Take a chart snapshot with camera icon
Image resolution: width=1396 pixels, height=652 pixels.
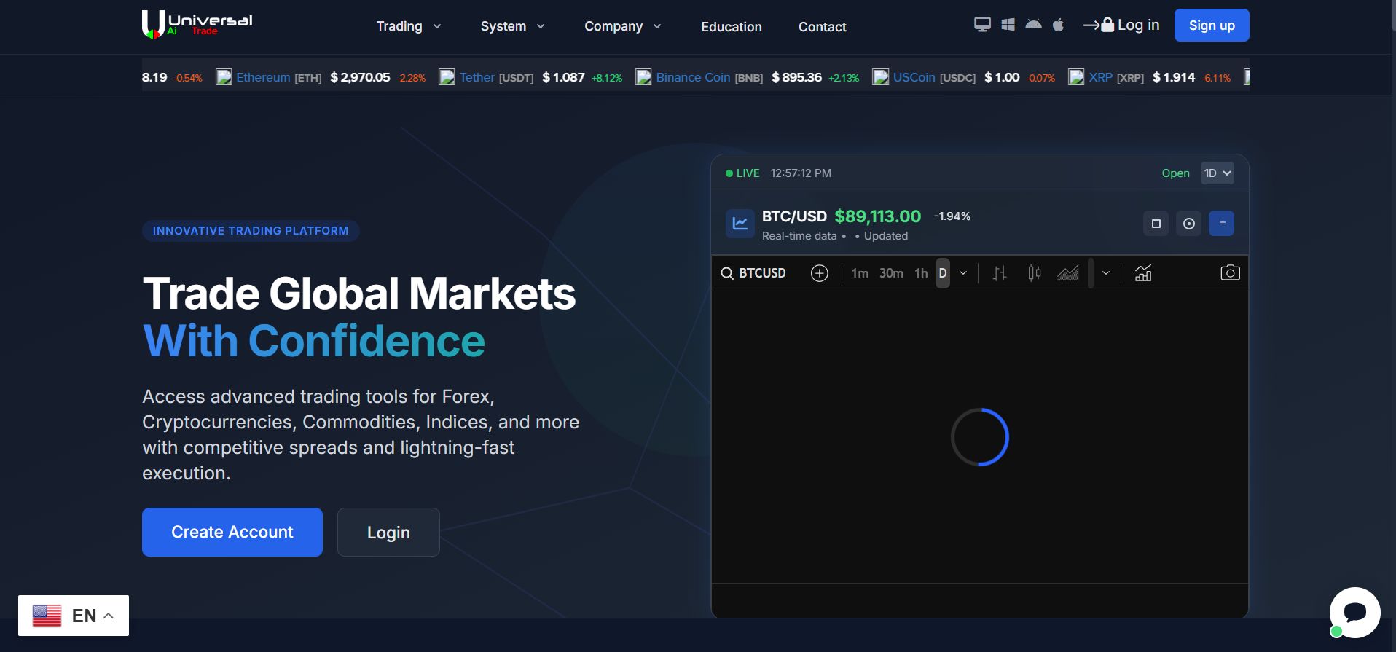click(1230, 273)
